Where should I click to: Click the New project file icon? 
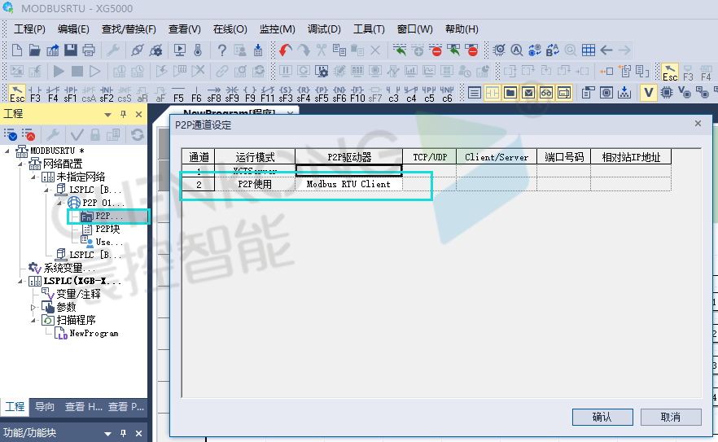tap(15, 50)
